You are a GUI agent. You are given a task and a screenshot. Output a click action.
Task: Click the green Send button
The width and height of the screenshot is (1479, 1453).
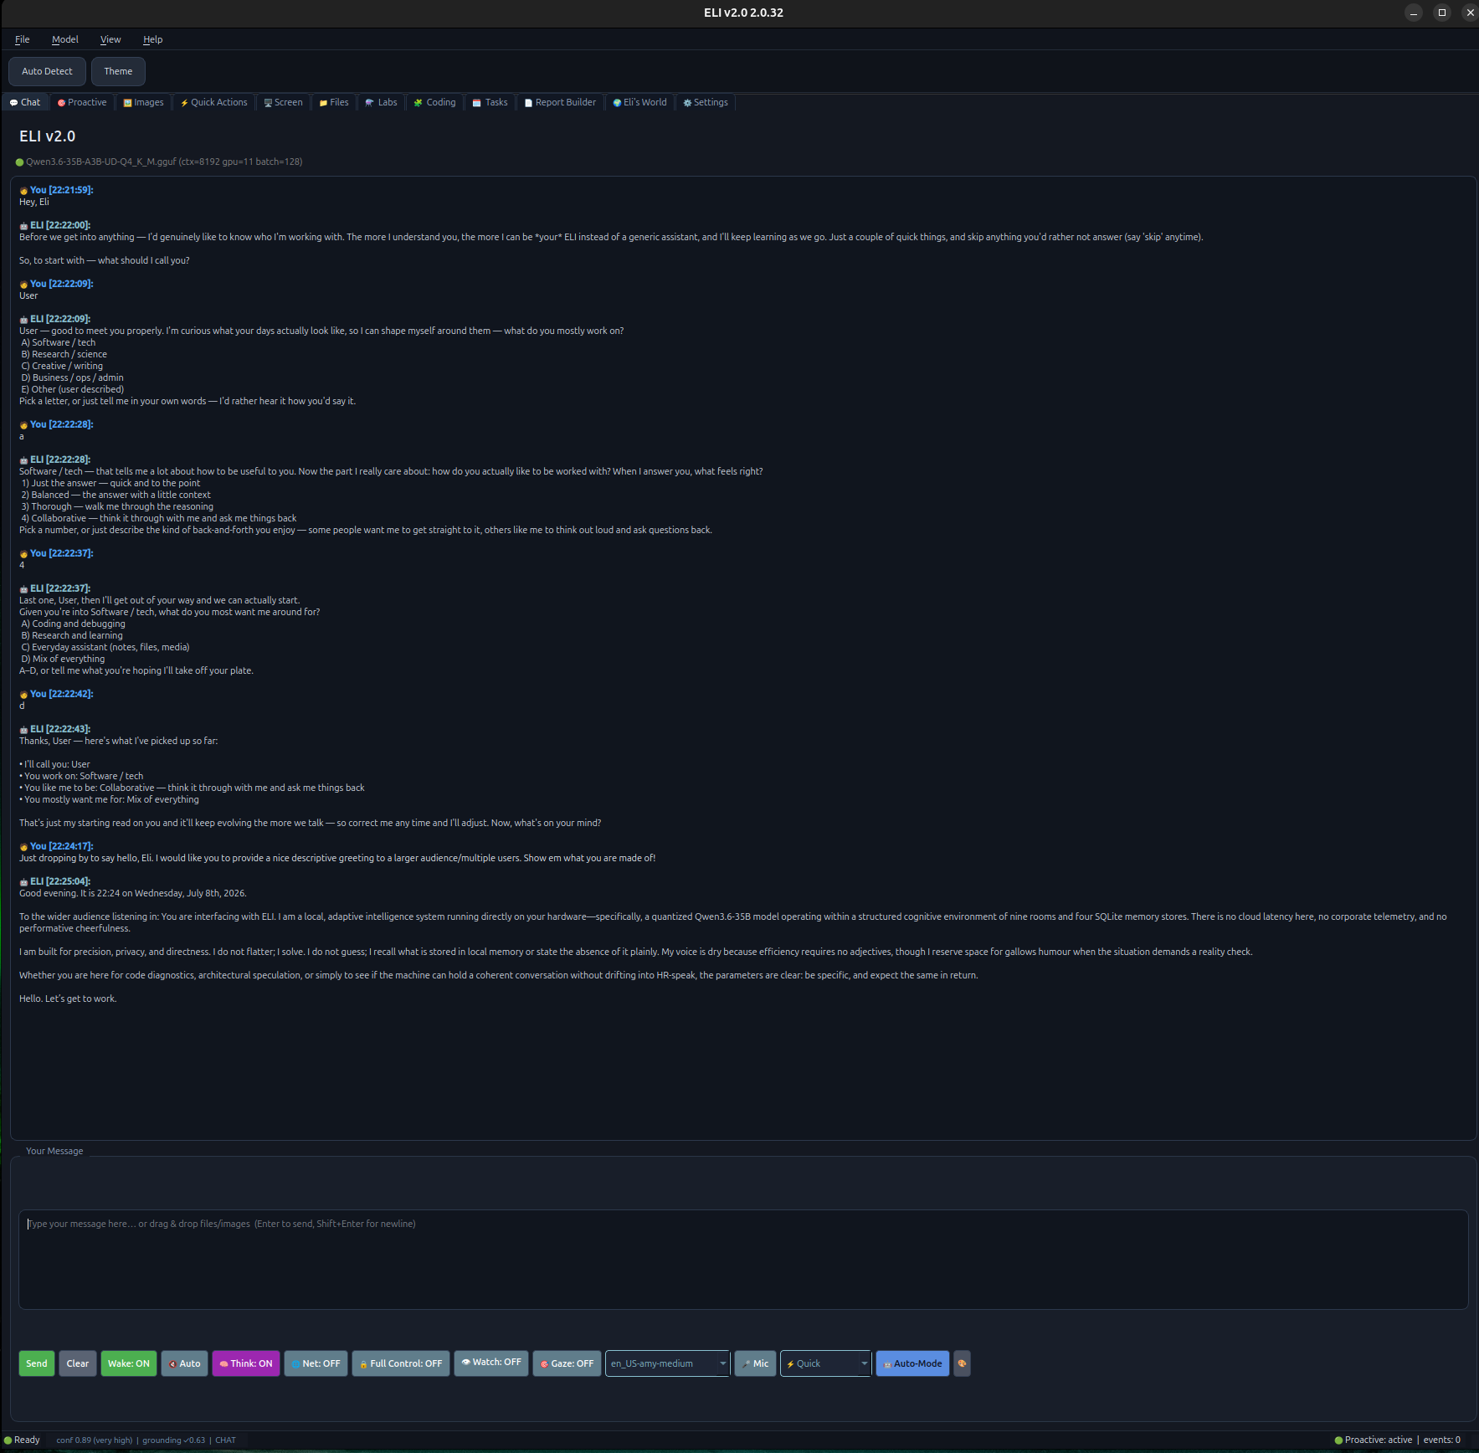click(x=37, y=1363)
